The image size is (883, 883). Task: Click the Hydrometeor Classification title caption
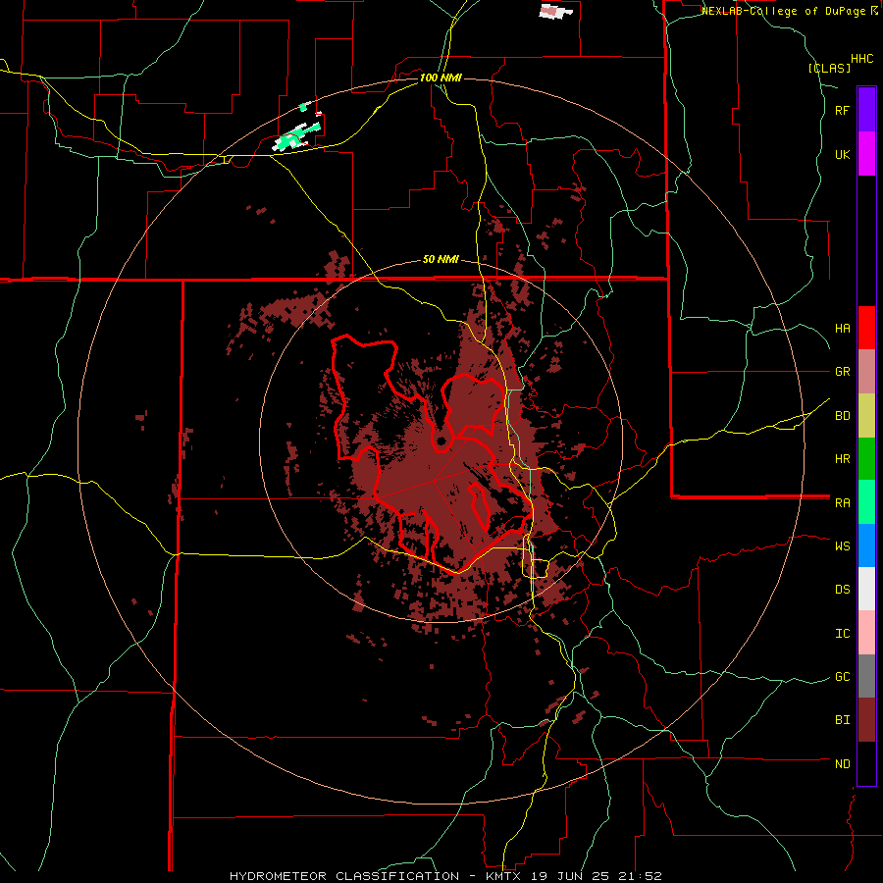(445, 876)
